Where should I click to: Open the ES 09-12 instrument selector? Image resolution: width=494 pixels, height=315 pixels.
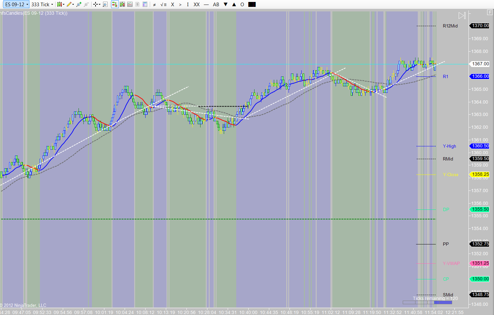[16, 5]
